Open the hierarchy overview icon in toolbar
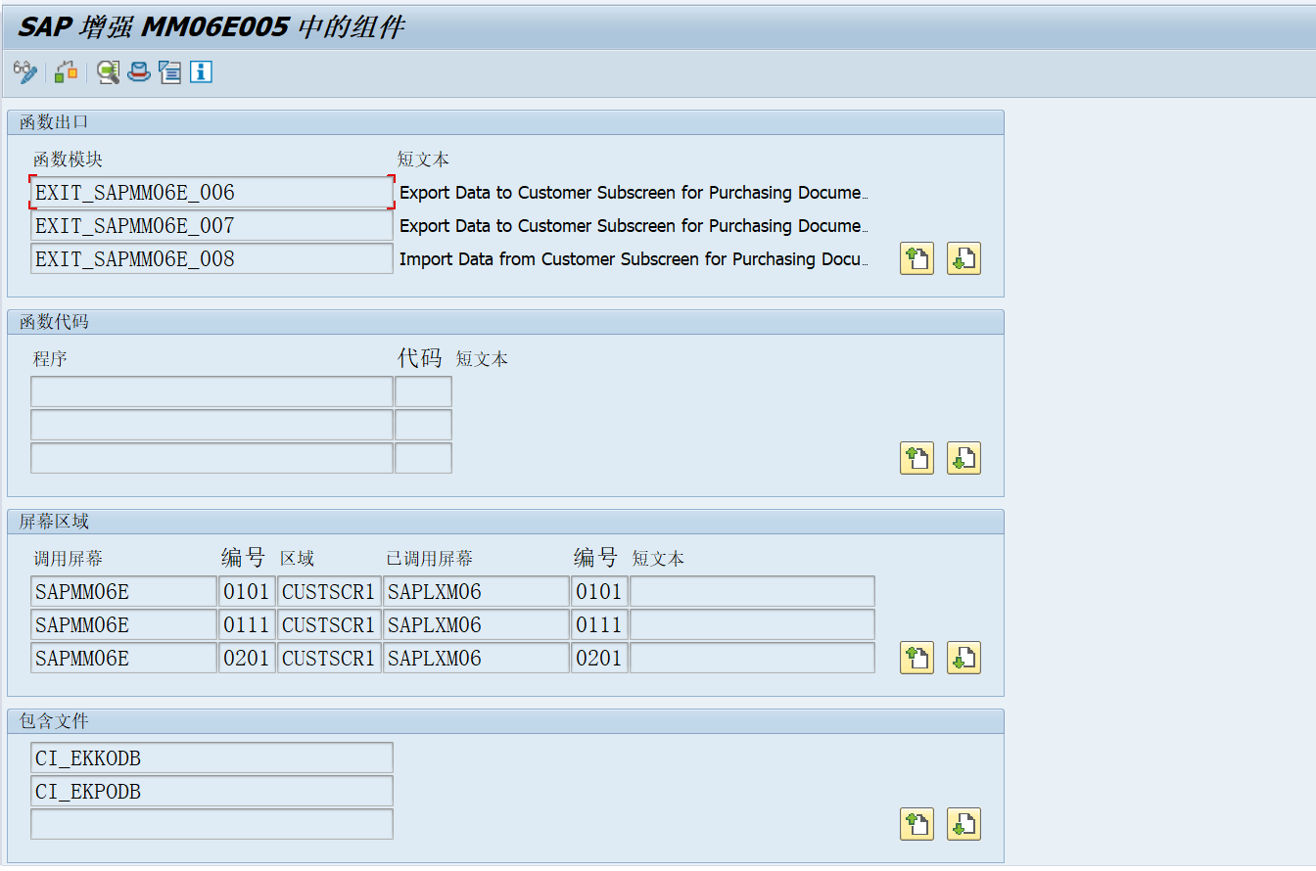Screen dimensions: 1316x871 (66, 71)
